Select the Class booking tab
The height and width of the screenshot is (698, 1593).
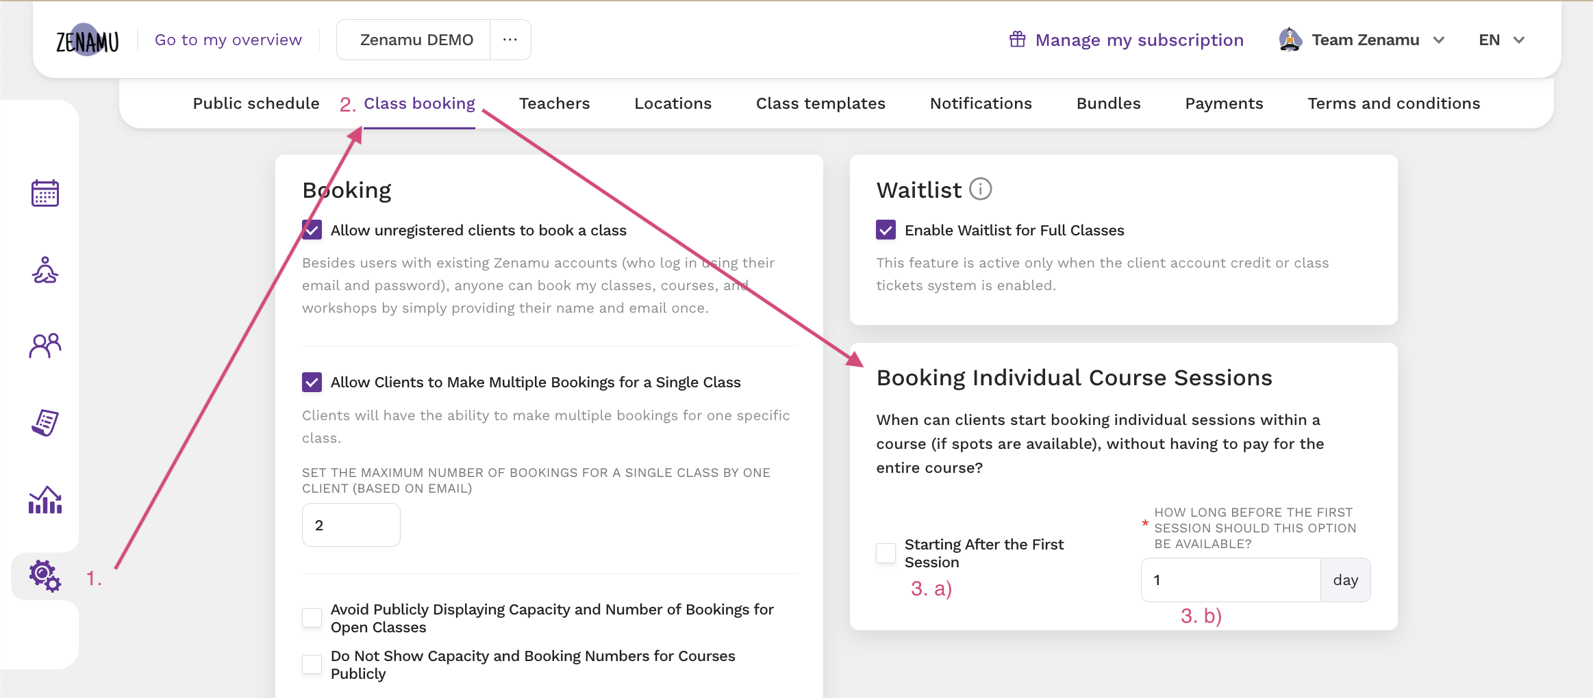[419, 103]
